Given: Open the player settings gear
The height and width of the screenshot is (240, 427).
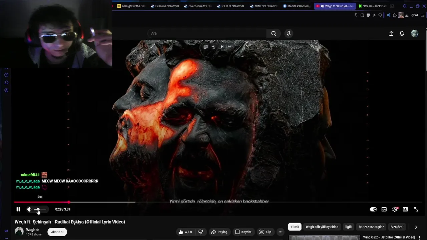Looking at the screenshot, I should coord(395,209).
